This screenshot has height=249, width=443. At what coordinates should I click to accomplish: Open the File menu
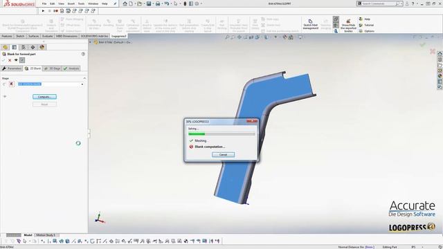(x=44, y=3)
